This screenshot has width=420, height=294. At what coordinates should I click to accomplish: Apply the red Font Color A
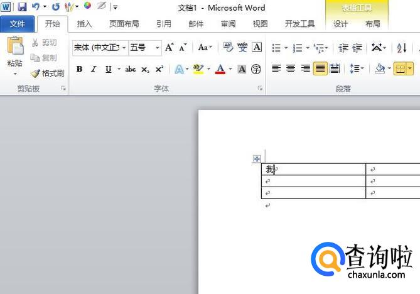point(220,69)
